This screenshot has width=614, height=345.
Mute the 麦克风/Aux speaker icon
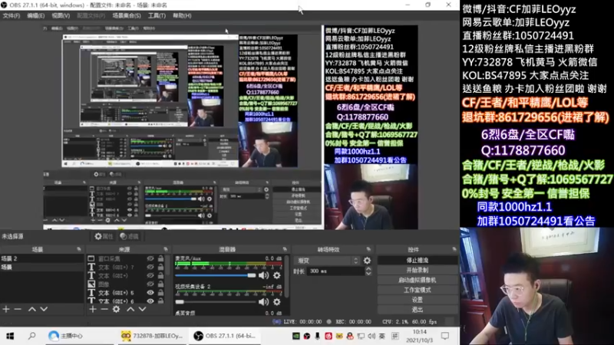pyautogui.click(x=264, y=275)
